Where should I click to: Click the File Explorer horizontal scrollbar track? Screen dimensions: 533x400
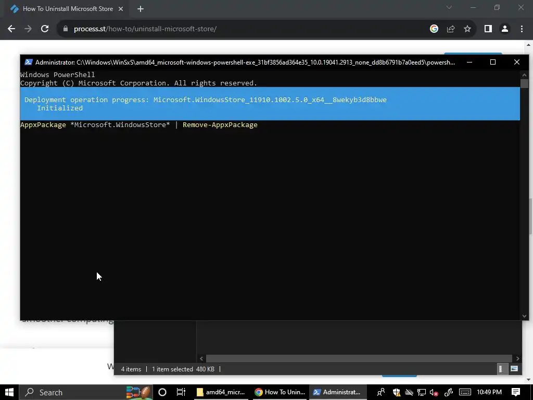(359, 358)
